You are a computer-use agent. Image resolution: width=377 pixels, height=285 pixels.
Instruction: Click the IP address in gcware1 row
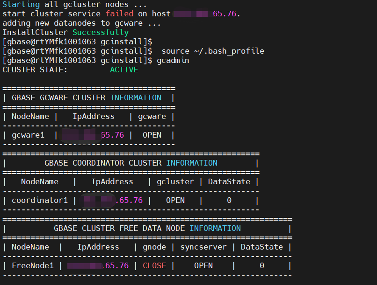point(93,135)
